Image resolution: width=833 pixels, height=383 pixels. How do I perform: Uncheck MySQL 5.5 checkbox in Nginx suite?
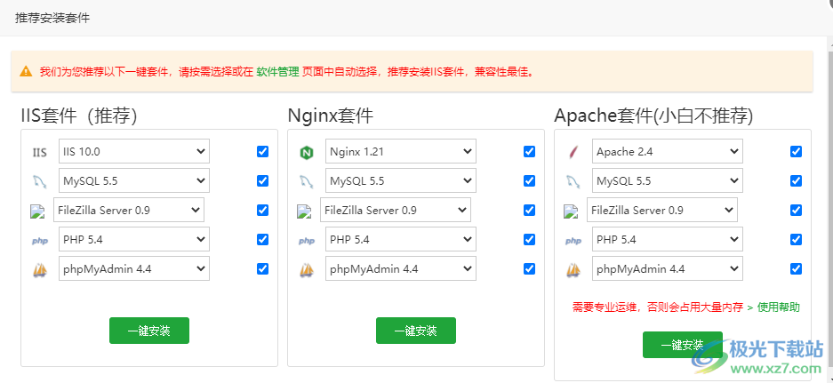coord(529,180)
